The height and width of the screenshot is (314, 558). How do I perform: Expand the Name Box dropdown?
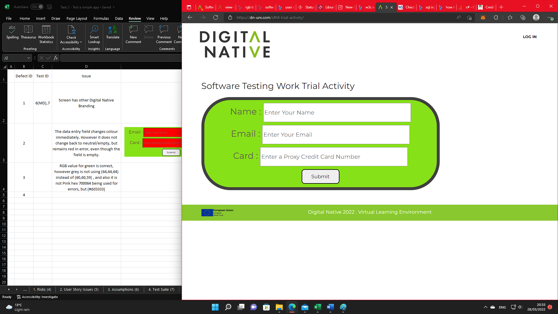coord(29,58)
